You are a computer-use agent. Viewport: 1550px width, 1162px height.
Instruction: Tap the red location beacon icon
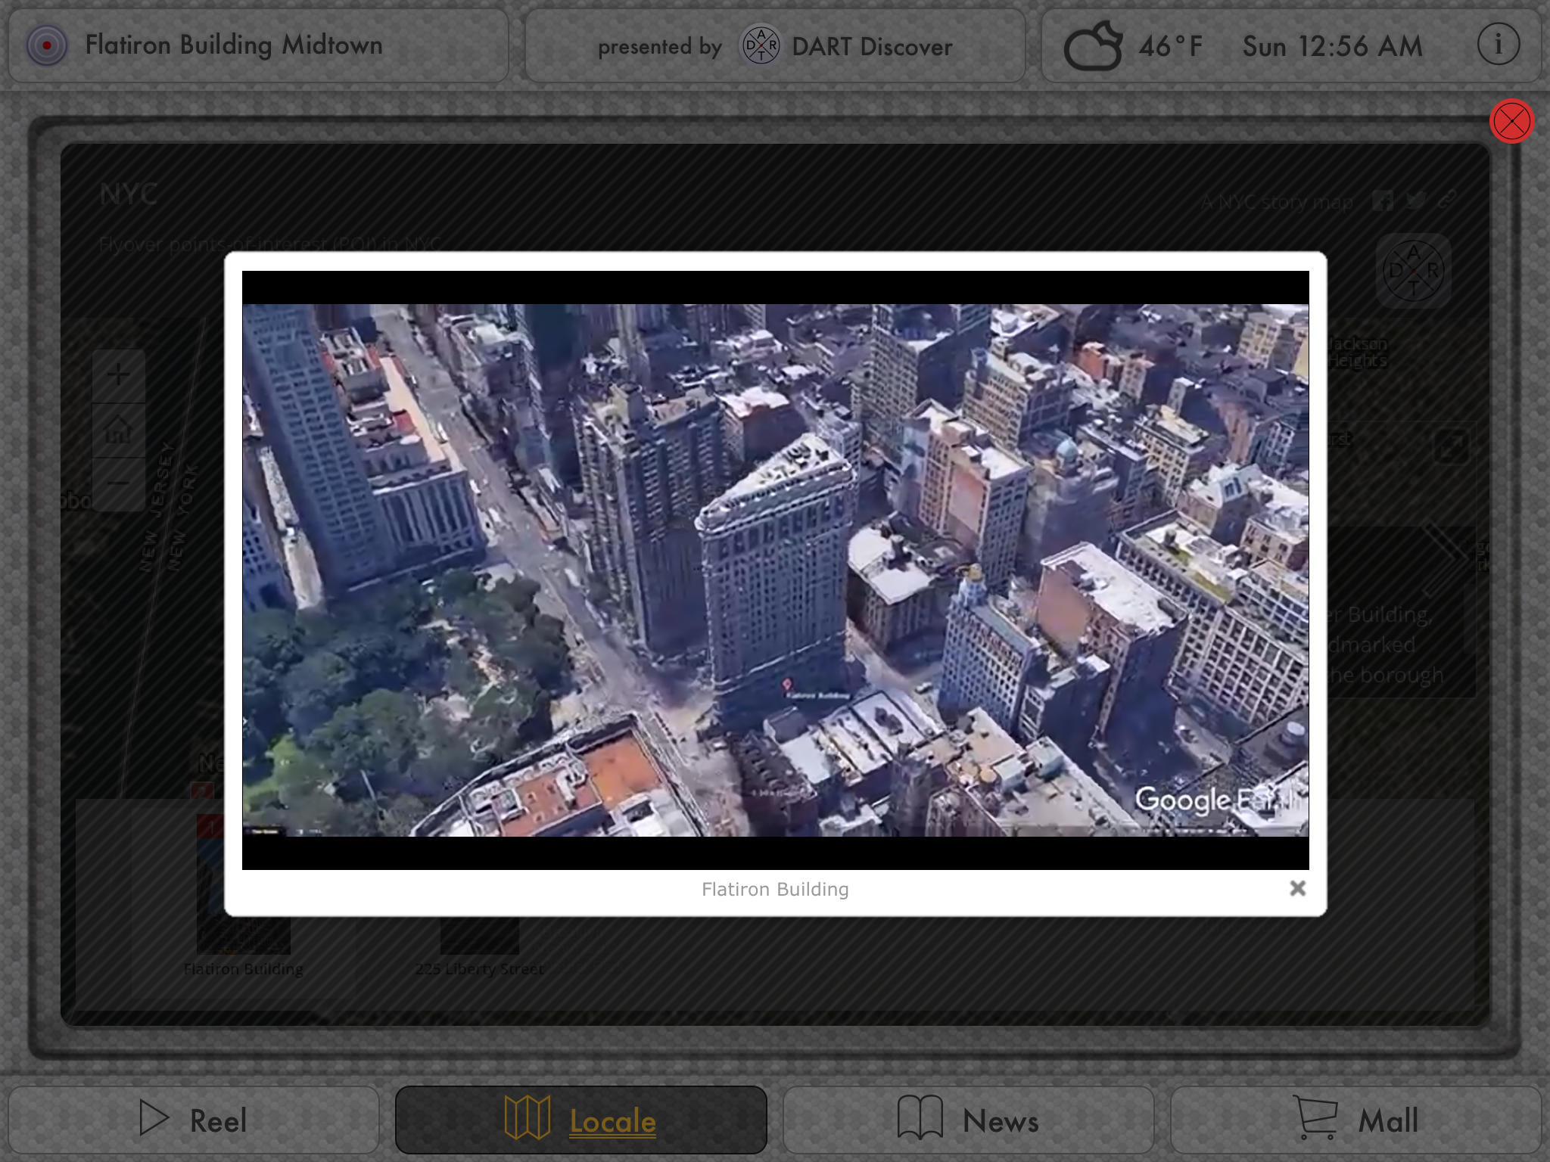47,45
